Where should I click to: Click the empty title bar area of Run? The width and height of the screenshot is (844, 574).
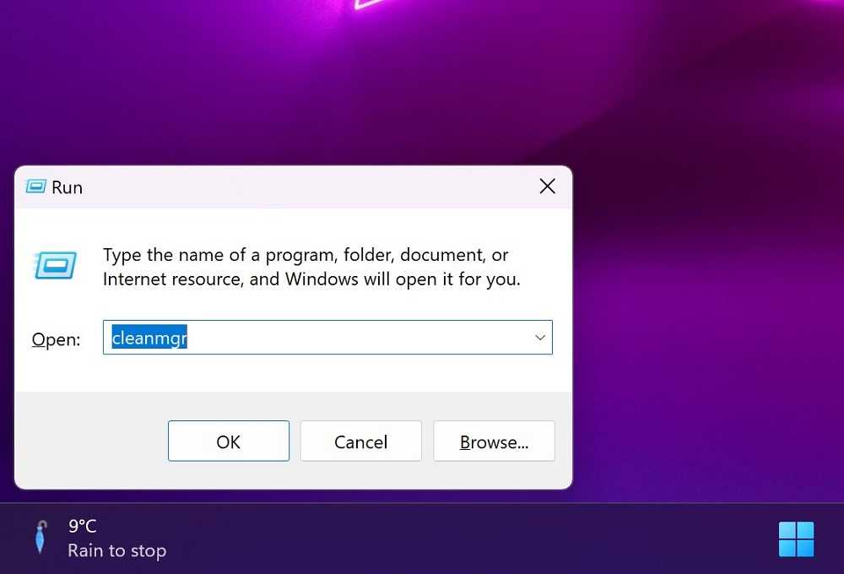click(307, 187)
